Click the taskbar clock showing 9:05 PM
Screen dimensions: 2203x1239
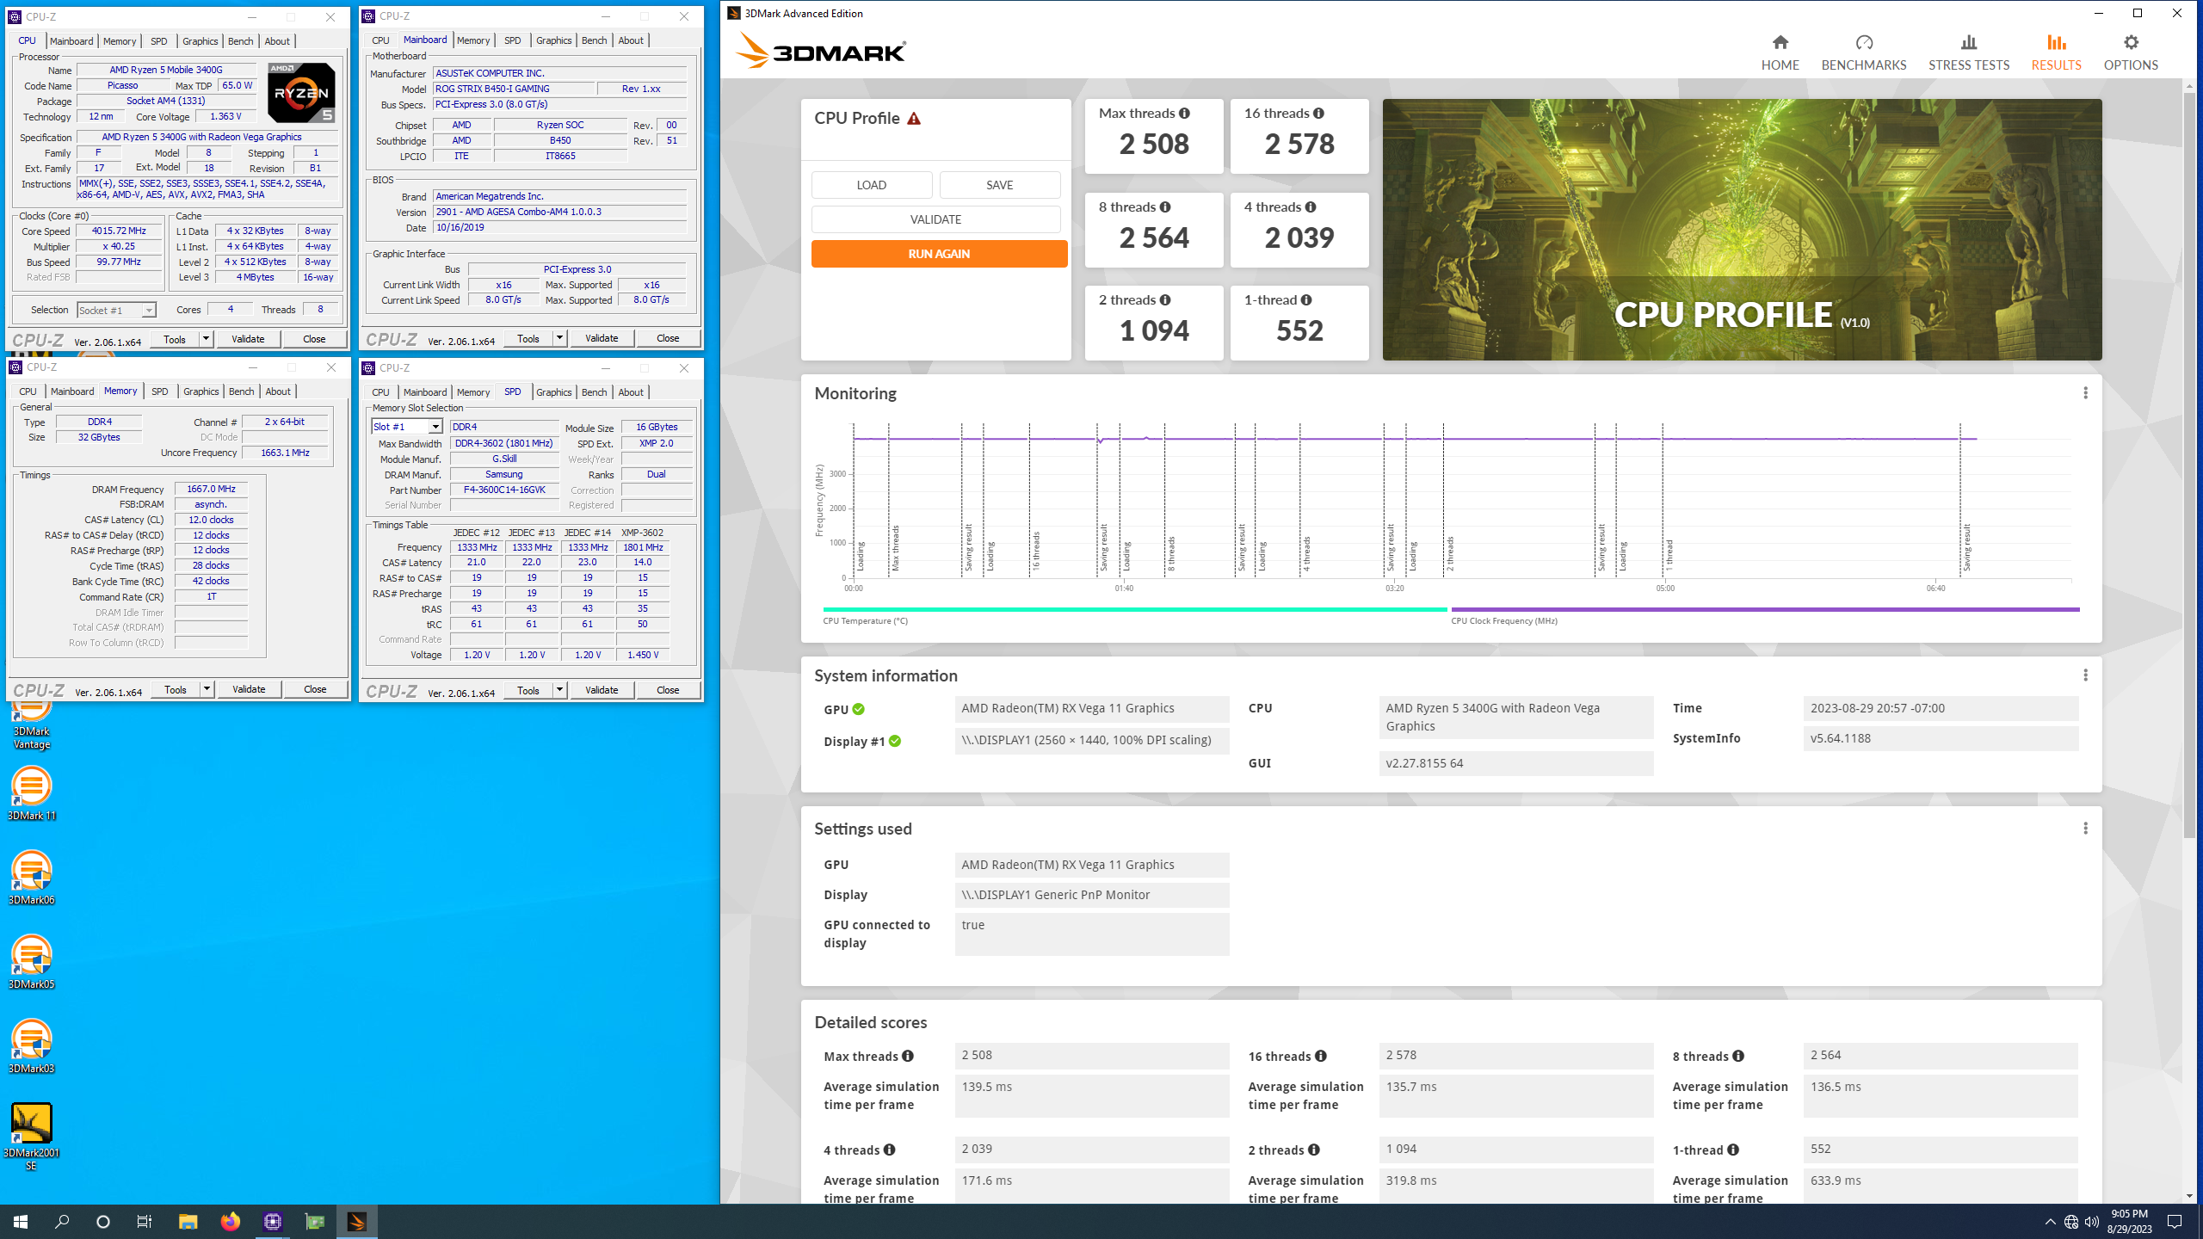(2129, 1222)
